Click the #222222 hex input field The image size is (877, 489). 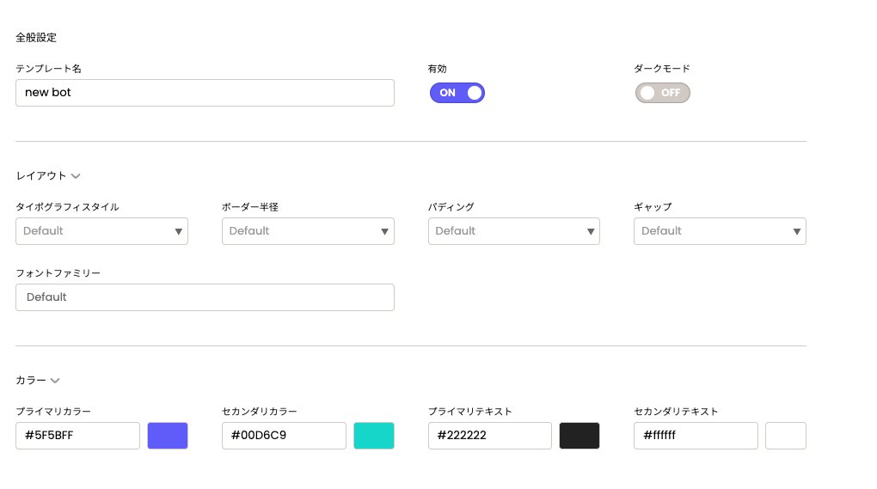click(489, 436)
